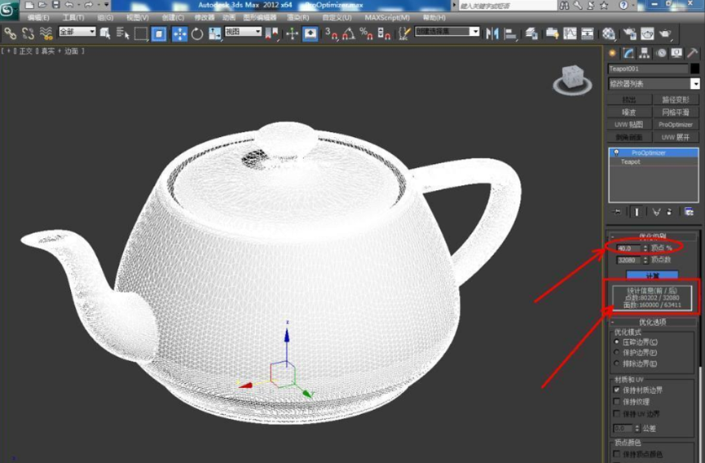Click the 路径变形 modifier button
The image size is (705, 463).
(676, 99)
